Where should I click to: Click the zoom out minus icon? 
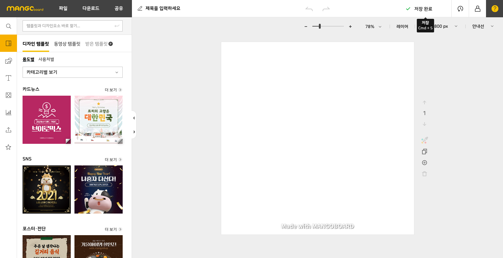[306, 27]
